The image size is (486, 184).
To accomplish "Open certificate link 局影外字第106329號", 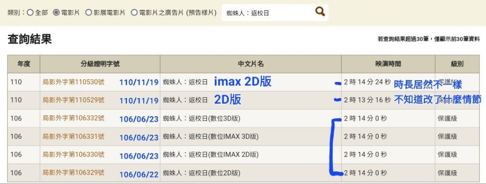I will pyautogui.click(x=74, y=173).
